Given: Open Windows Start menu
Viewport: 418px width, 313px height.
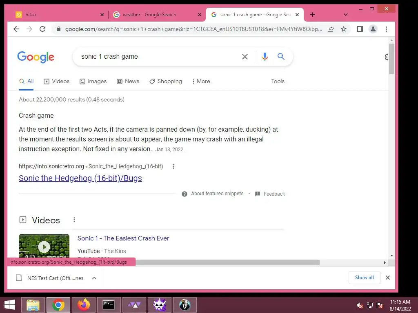Looking at the screenshot, I should click(x=10, y=305).
